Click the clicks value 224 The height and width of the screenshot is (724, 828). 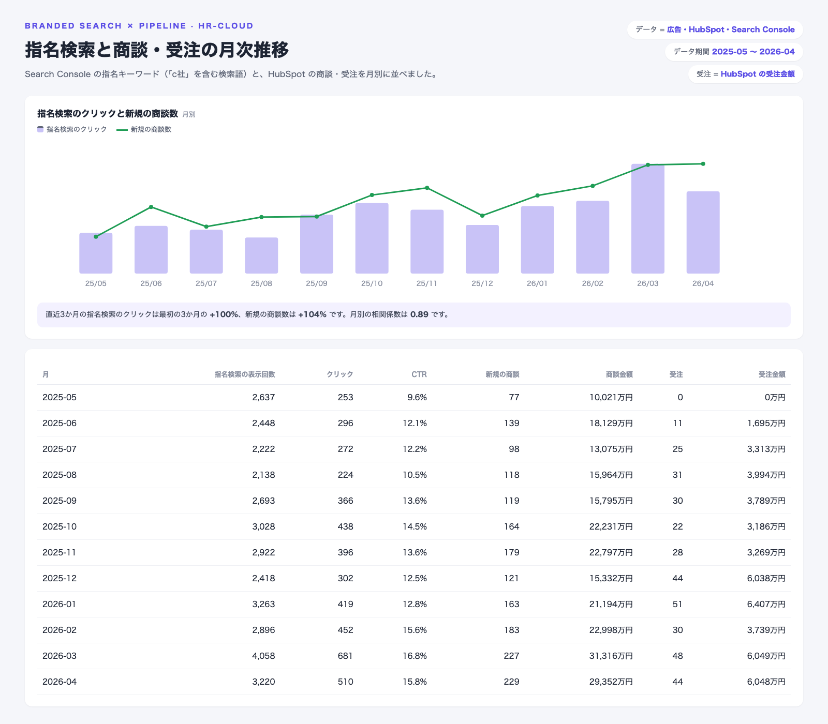pos(346,475)
